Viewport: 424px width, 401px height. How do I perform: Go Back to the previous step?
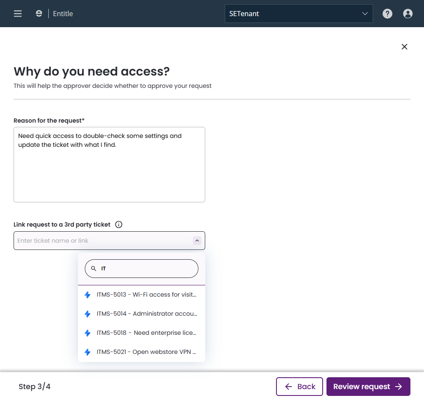[299, 387]
